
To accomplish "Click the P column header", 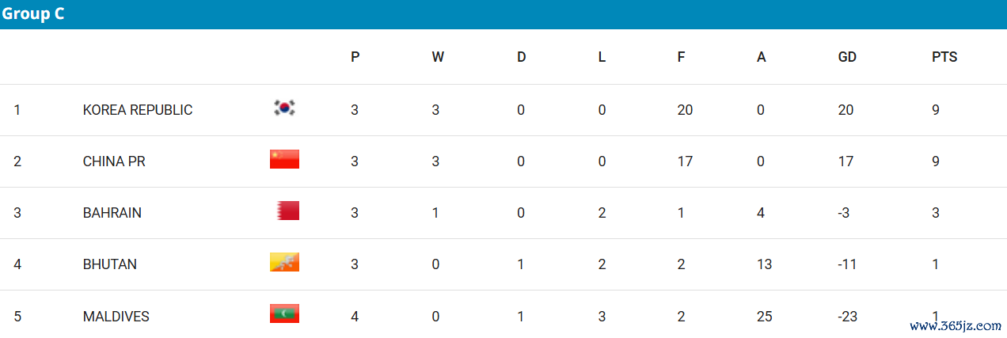I will point(355,57).
